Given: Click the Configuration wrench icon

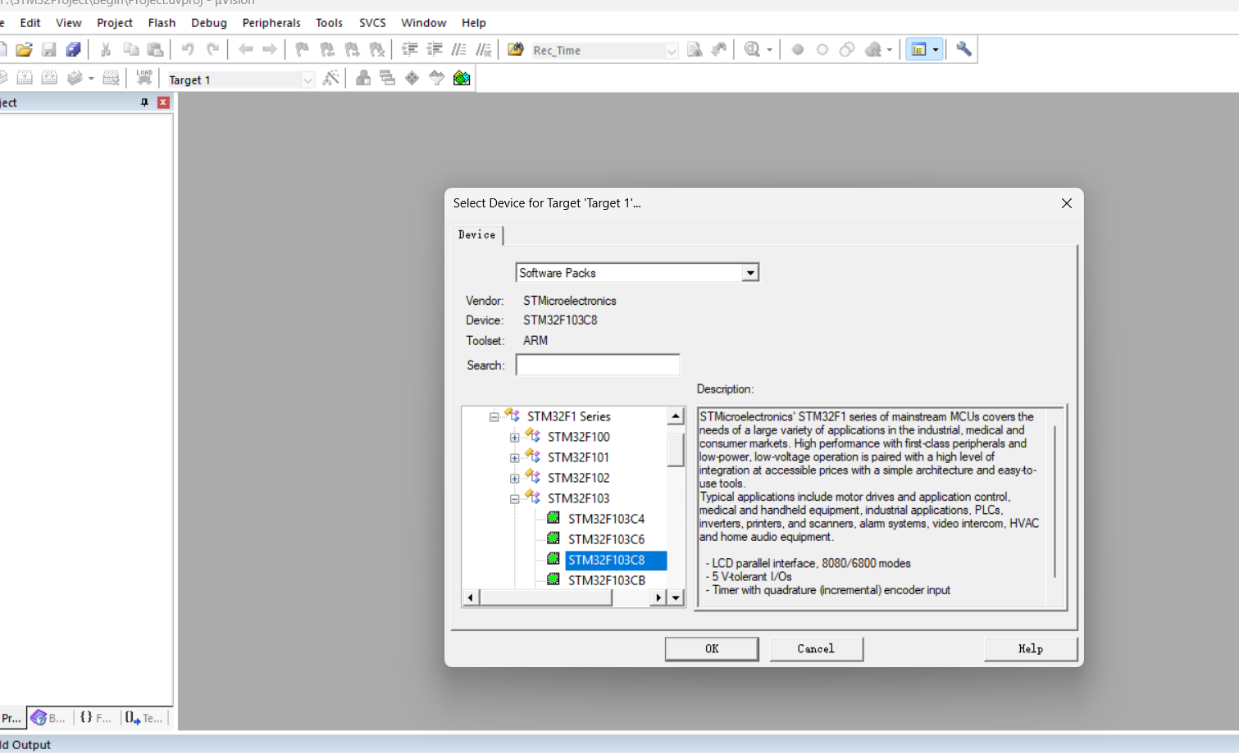Looking at the screenshot, I should point(964,50).
